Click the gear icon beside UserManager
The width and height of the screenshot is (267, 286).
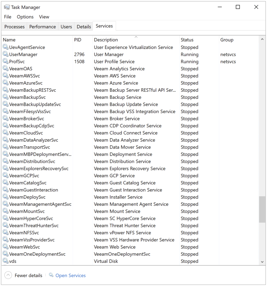coord(6,54)
